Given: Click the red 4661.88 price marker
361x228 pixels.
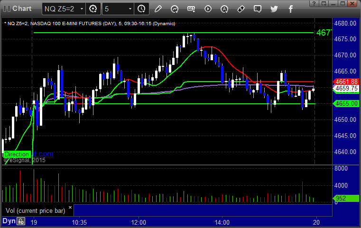Looking at the screenshot, I should tap(346, 82).
